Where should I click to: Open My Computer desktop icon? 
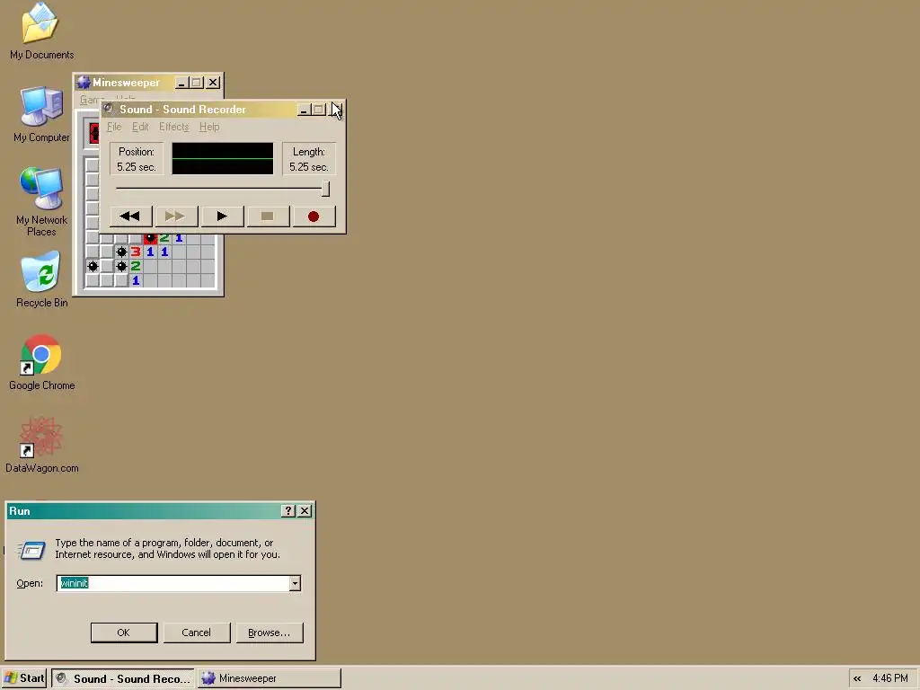point(41,114)
